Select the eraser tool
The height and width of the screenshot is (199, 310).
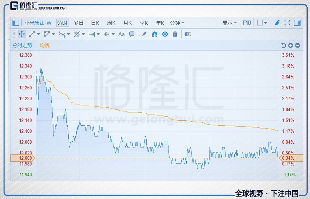tap(144, 34)
